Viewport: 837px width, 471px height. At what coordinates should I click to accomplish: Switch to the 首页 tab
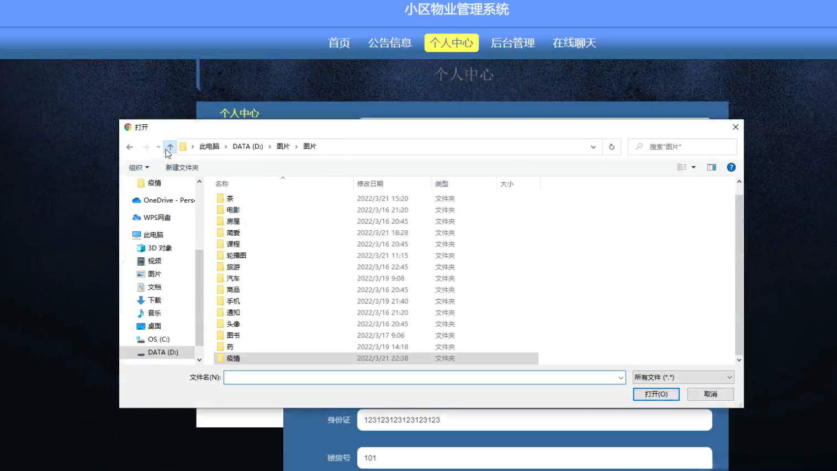pos(338,43)
